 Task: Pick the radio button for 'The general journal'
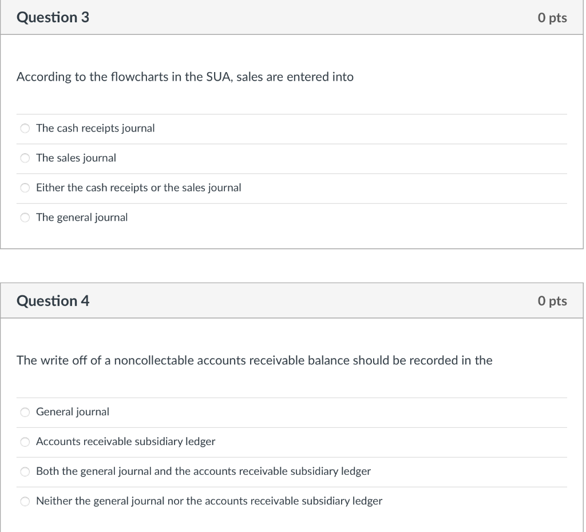[x=25, y=217]
